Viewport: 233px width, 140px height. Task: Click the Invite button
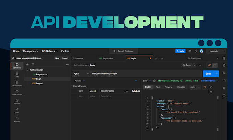(x=180, y=51)
